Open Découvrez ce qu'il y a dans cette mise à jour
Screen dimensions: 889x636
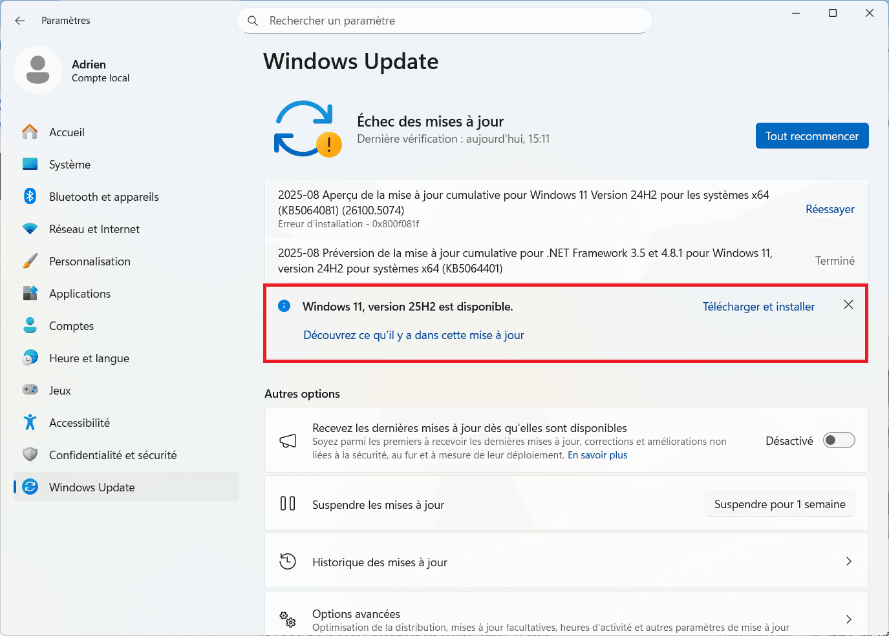point(414,334)
